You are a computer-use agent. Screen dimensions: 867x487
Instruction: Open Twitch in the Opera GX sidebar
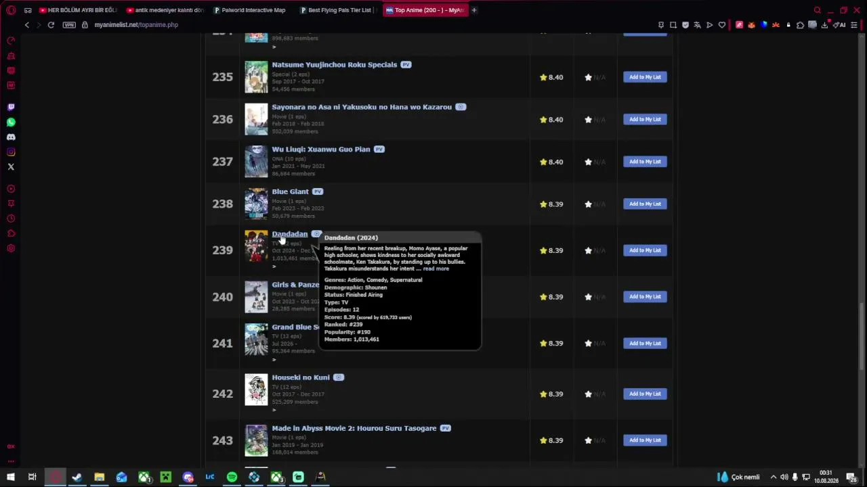point(11,107)
